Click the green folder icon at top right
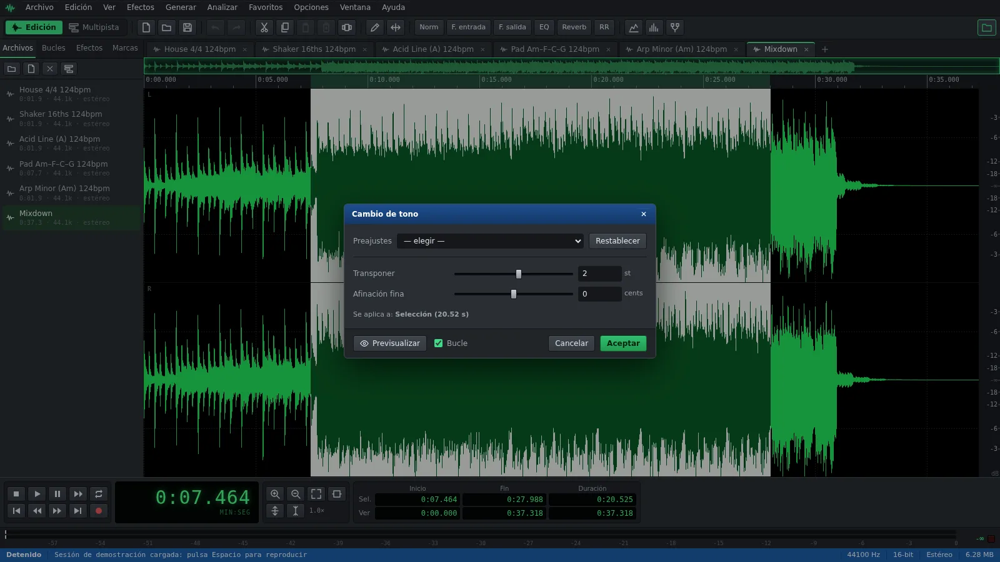 click(x=987, y=27)
